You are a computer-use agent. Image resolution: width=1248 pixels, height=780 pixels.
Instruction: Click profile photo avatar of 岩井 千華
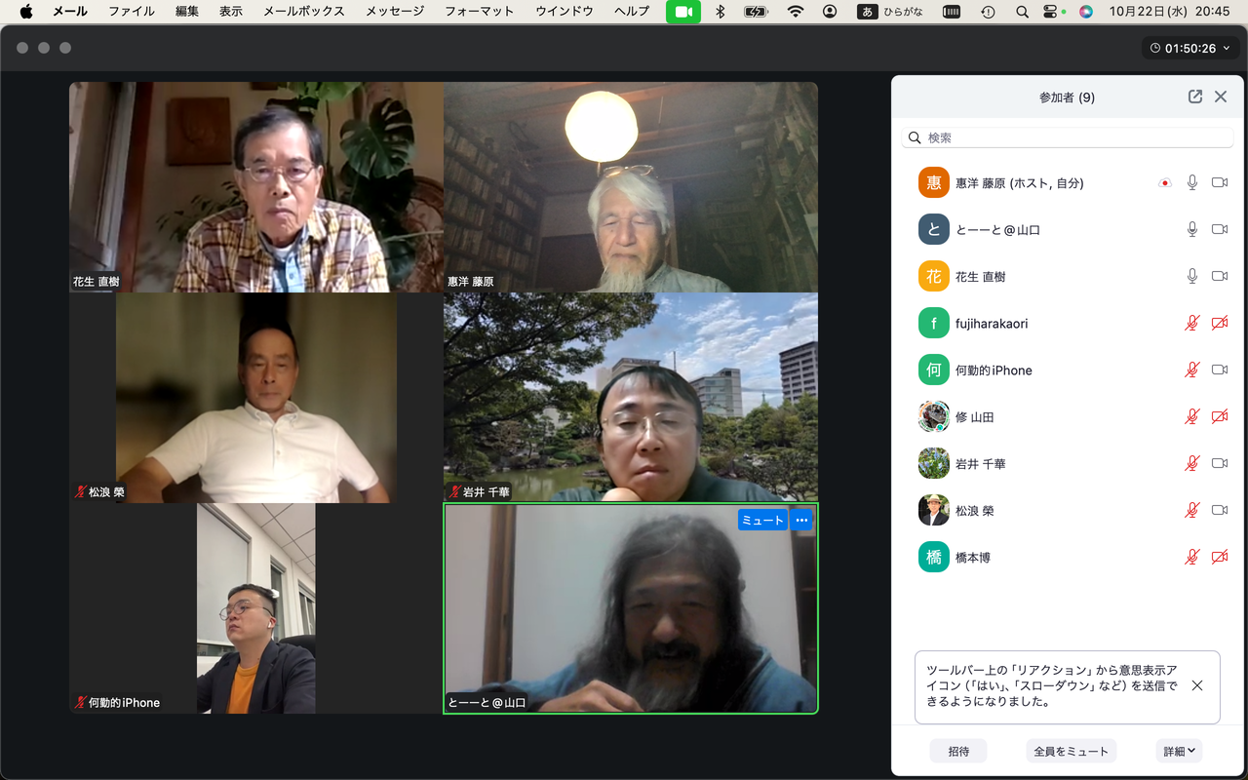tap(934, 463)
